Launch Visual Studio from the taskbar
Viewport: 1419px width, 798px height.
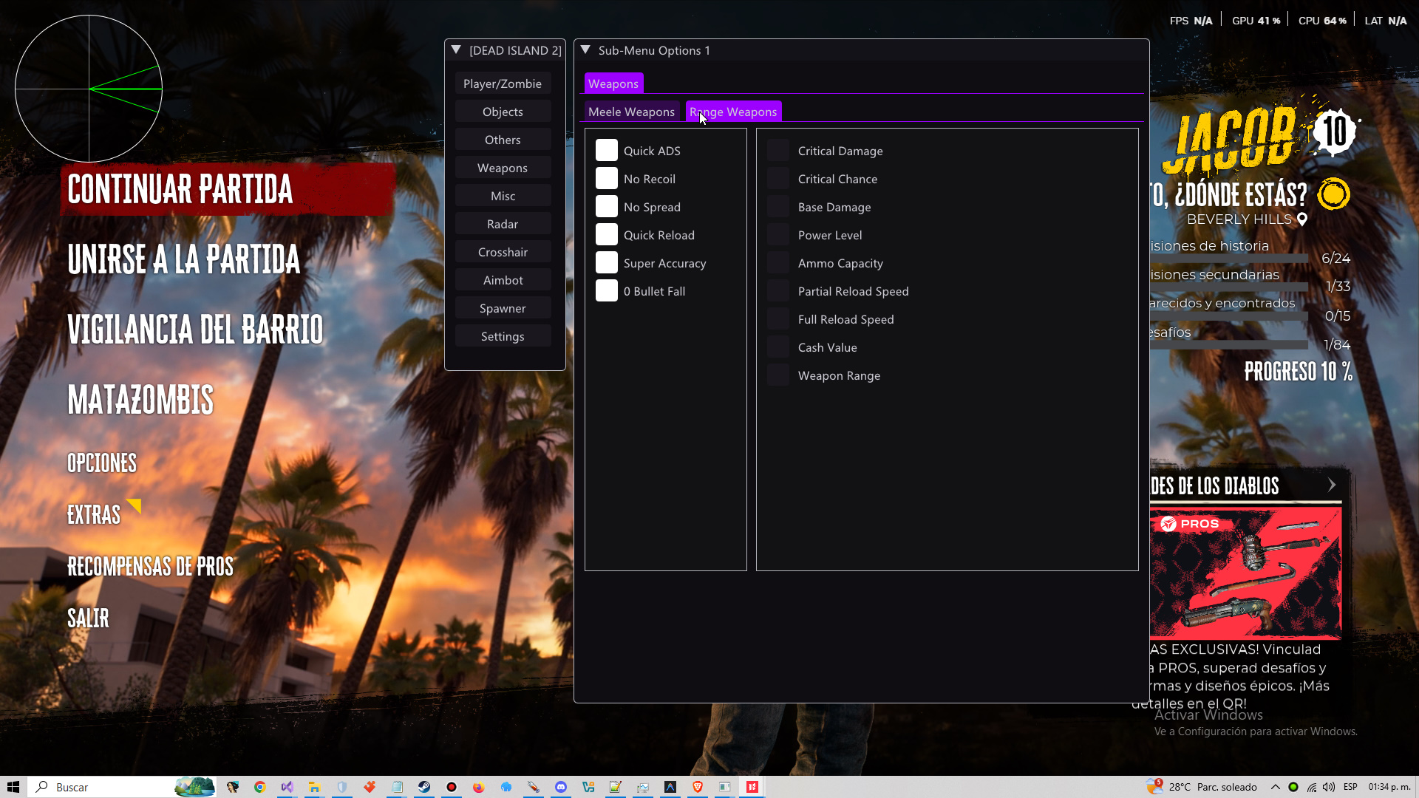tap(287, 787)
